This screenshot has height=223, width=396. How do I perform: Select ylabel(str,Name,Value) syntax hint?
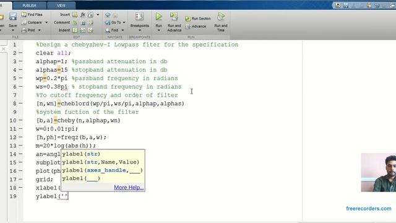point(101,162)
